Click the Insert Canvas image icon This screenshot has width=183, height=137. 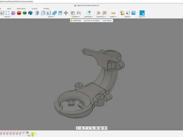point(134,13)
